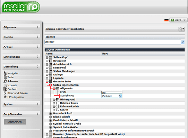This screenshot has height=138, width=188.
Task: Expand the System sidebar section
Action: [x=21, y=104]
